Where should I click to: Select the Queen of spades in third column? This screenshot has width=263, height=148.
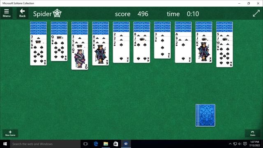click(x=80, y=59)
